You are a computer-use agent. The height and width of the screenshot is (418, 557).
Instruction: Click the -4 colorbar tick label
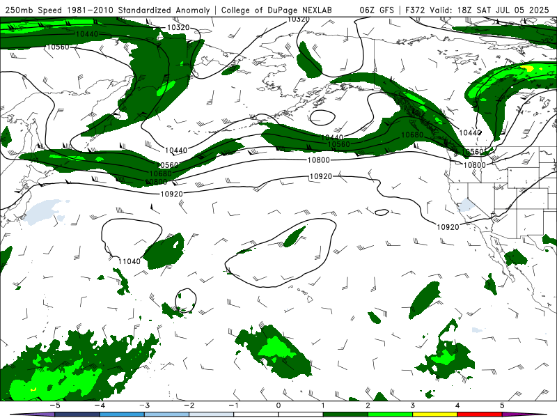(x=100, y=405)
